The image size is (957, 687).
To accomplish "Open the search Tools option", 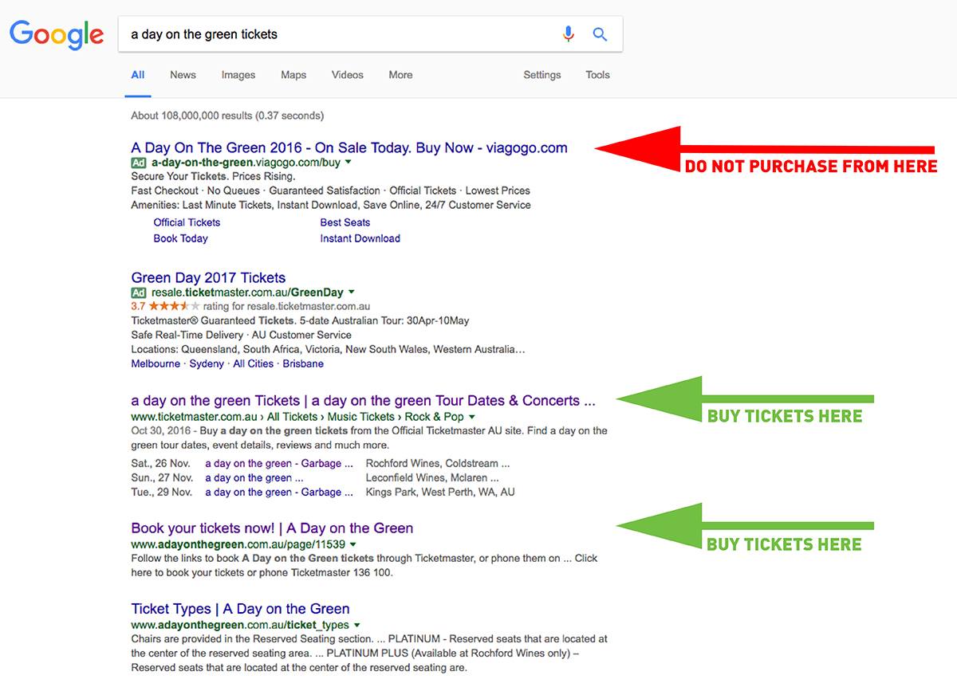I will 597,75.
